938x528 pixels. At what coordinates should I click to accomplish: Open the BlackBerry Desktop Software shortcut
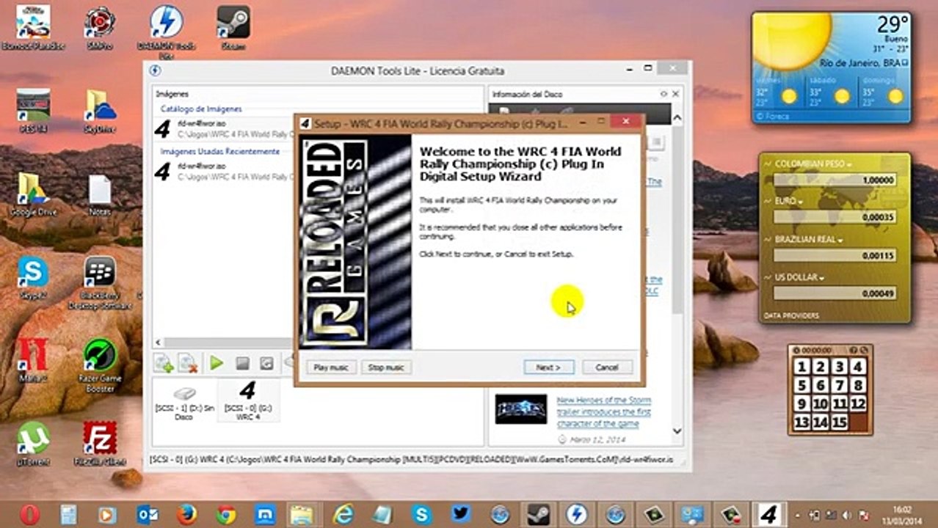[x=100, y=282]
